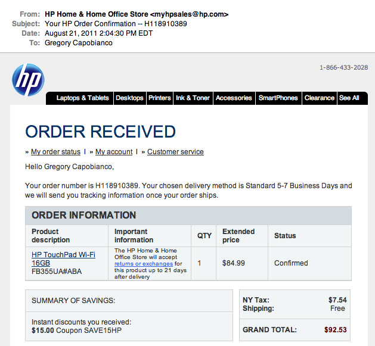This screenshot has width=375, height=346.
Task: Browse the Clearance tab
Action: tap(320, 98)
